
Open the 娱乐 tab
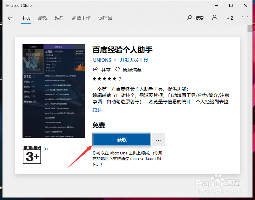pos(59,18)
